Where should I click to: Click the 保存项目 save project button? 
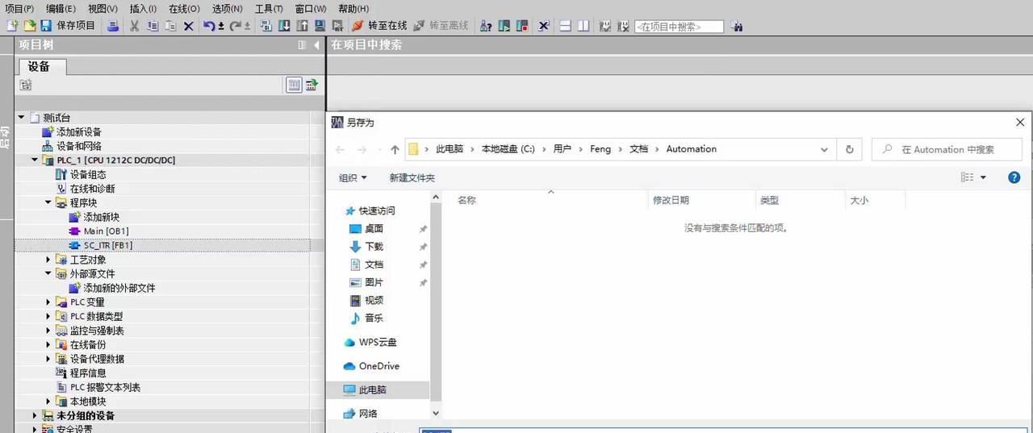(68, 26)
